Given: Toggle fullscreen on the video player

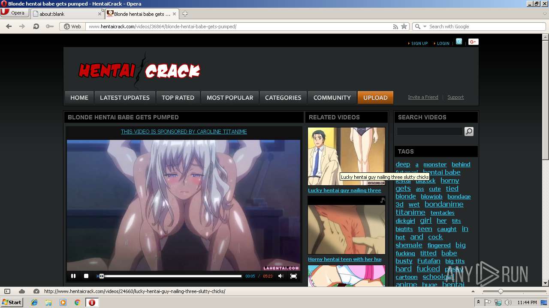Looking at the screenshot, I should (x=293, y=276).
